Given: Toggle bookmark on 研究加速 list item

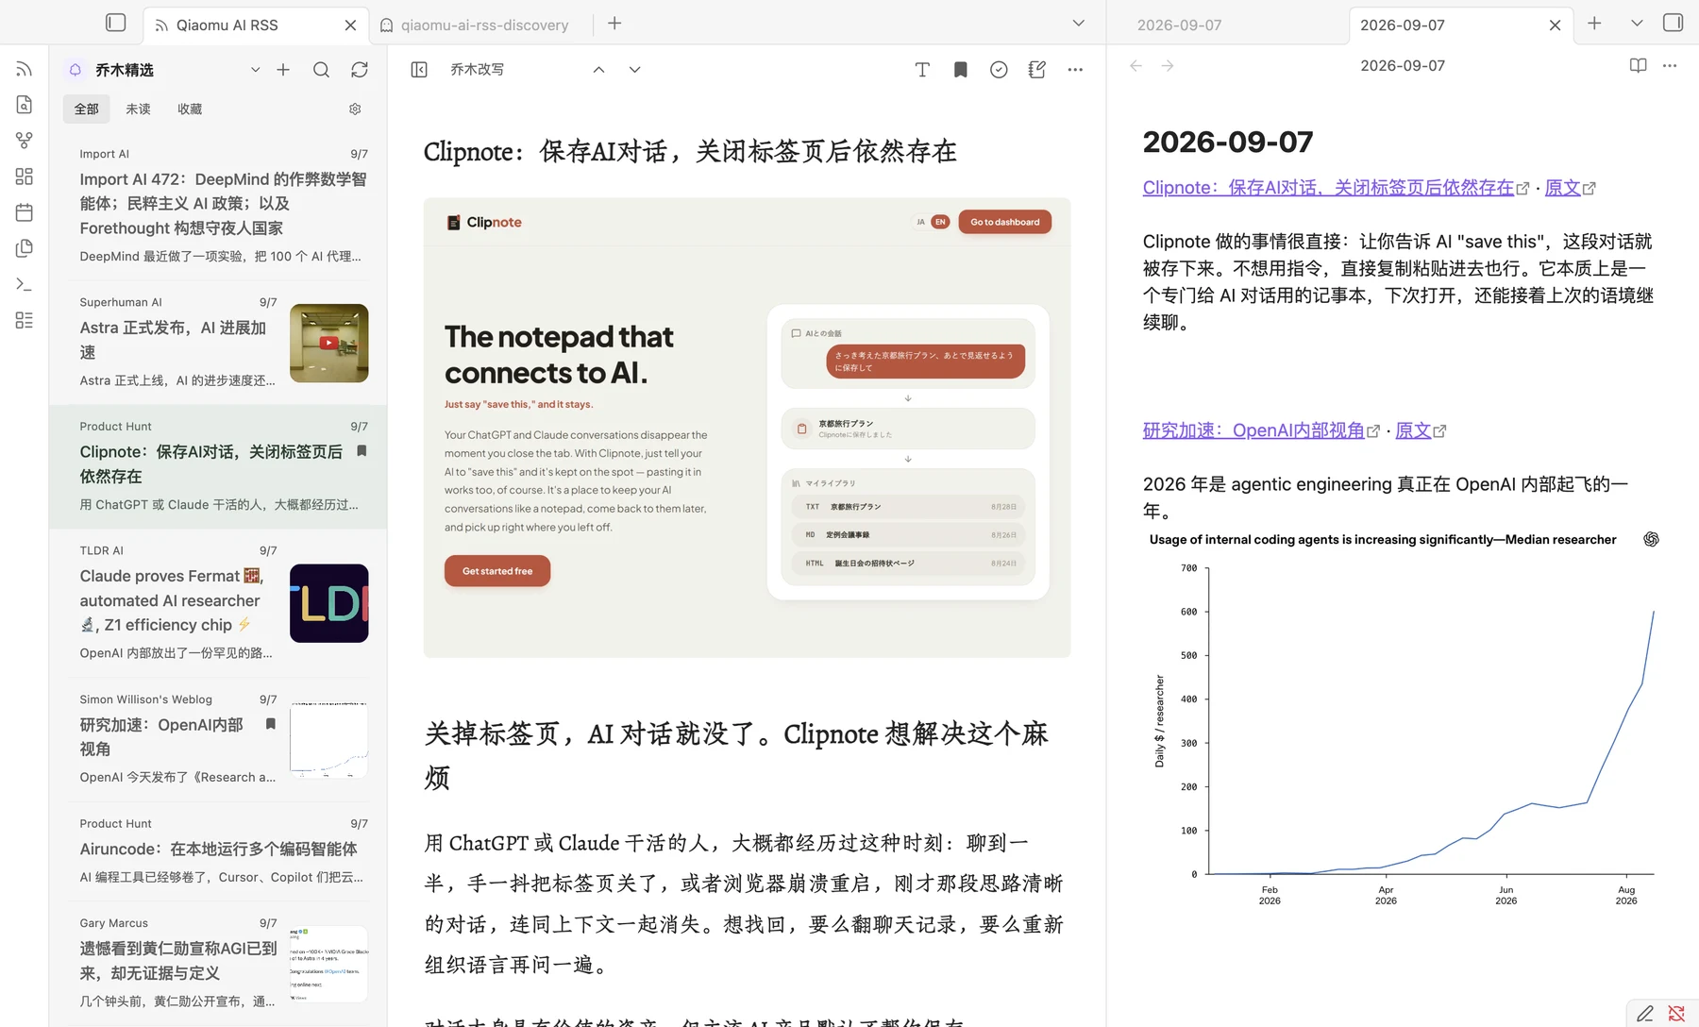Looking at the screenshot, I should tap(271, 724).
